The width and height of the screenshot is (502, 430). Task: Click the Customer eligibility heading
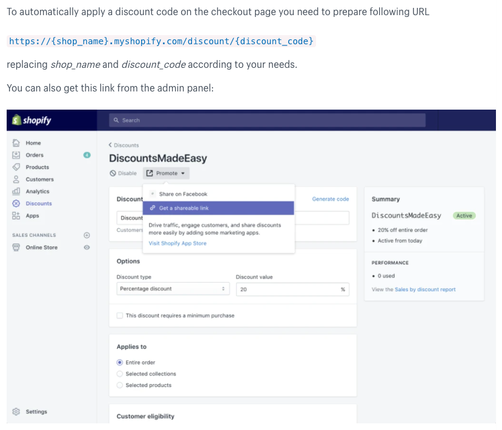pyautogui.click(x=145, y=416)
